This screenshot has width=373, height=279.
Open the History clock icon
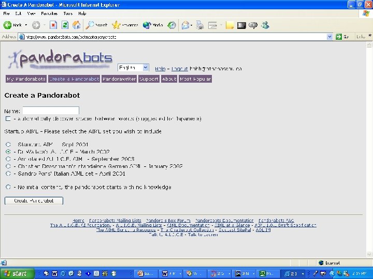coord(171,25)
